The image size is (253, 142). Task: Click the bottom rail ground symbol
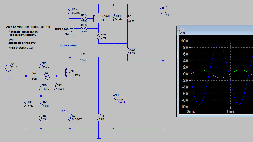click(x=99, y=139)
